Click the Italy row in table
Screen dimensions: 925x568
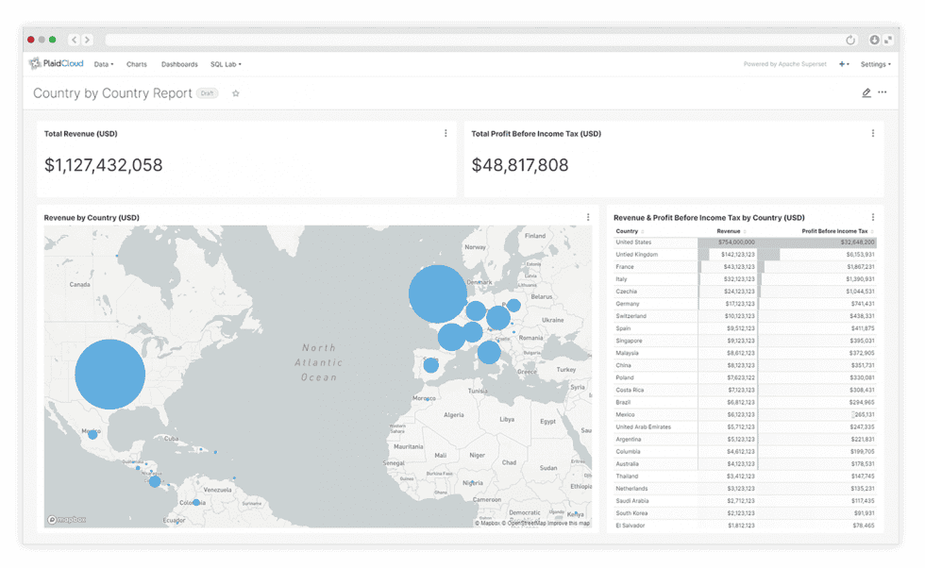pyautogui.click(x=745, y=279)
